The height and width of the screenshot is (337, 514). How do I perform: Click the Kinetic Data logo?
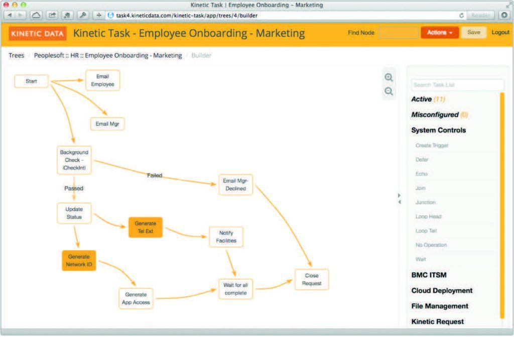(38, 34)
